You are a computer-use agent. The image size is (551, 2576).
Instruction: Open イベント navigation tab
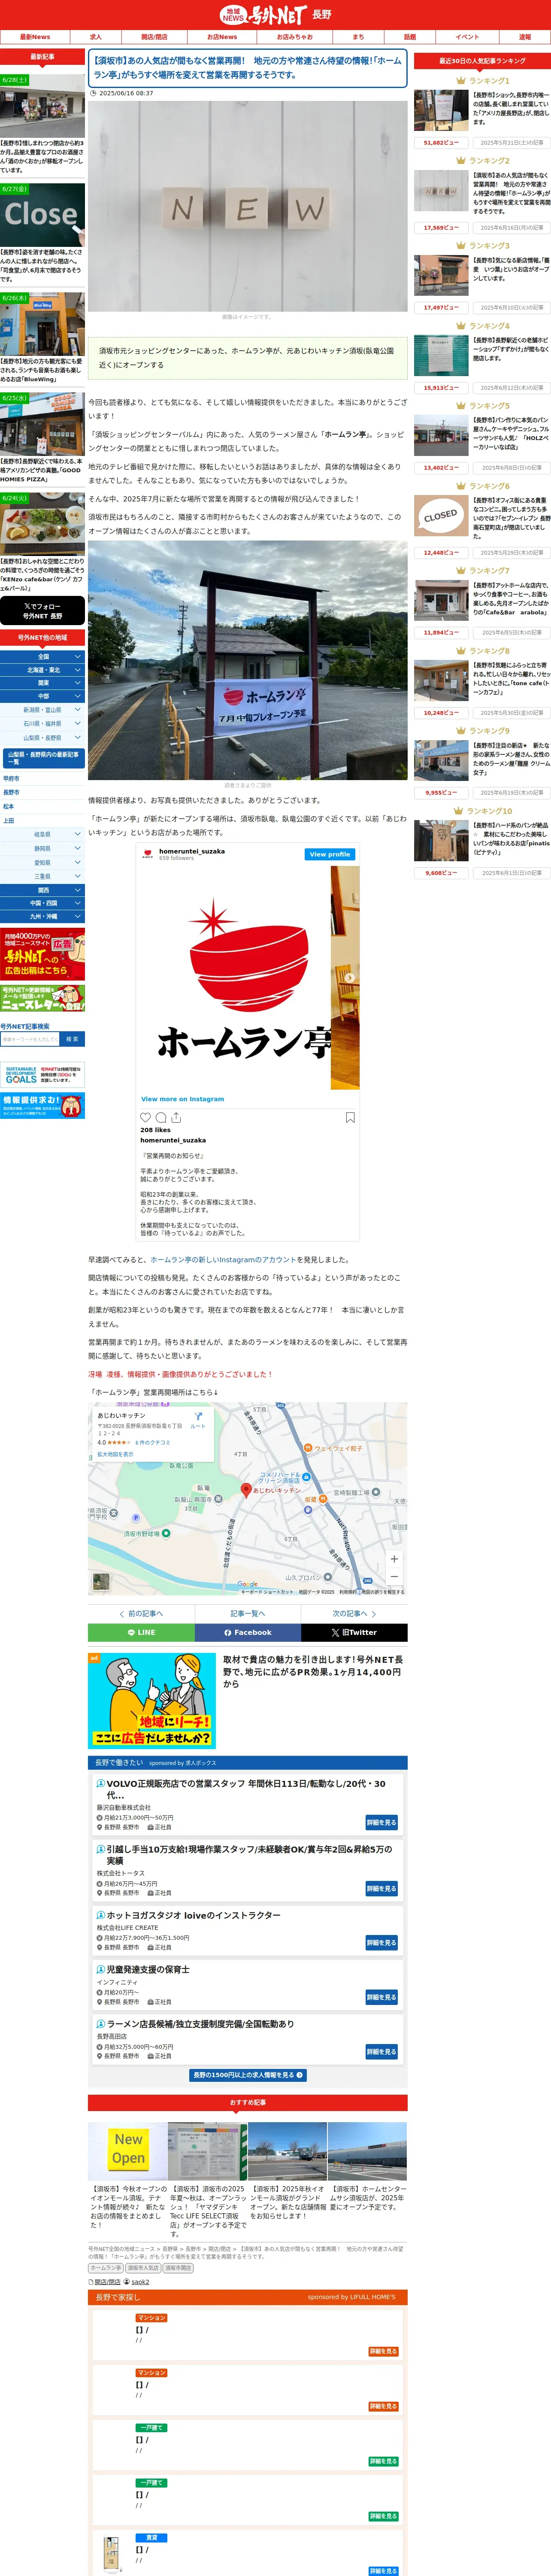click(467, 37)
